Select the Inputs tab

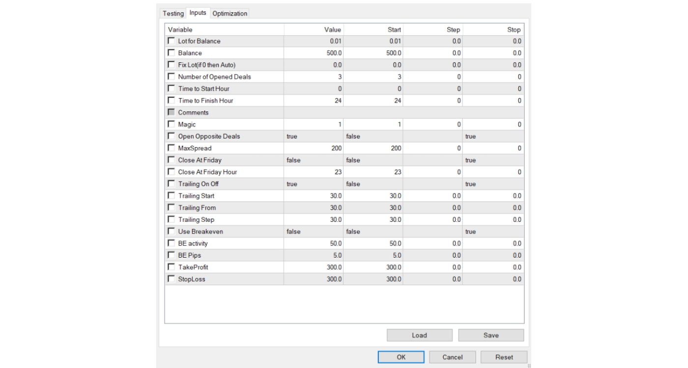(198, 13)
